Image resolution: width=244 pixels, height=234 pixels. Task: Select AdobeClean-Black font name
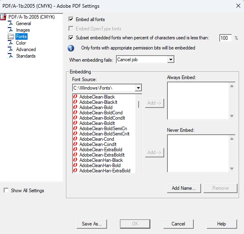tap(97, 97)
